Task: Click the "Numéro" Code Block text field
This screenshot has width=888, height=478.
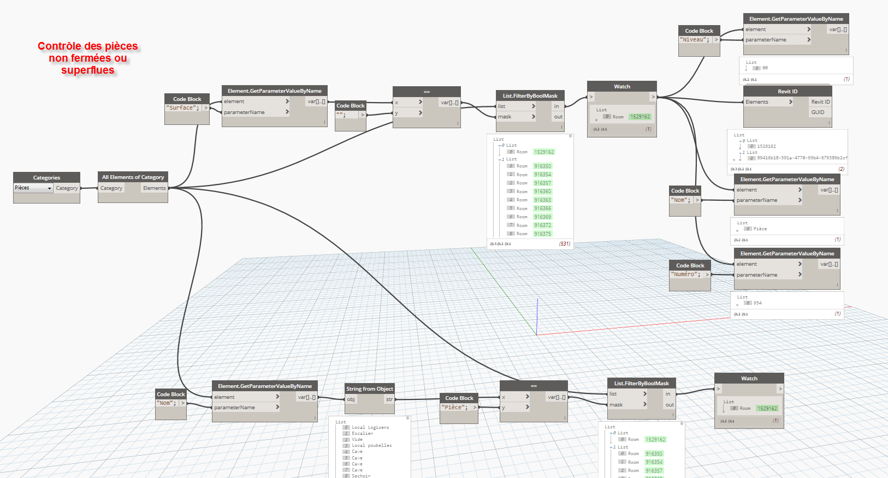Action: point(686,274)
